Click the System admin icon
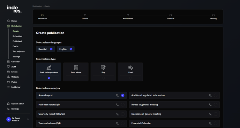This screenshot has width=240, height=128. 8,104
